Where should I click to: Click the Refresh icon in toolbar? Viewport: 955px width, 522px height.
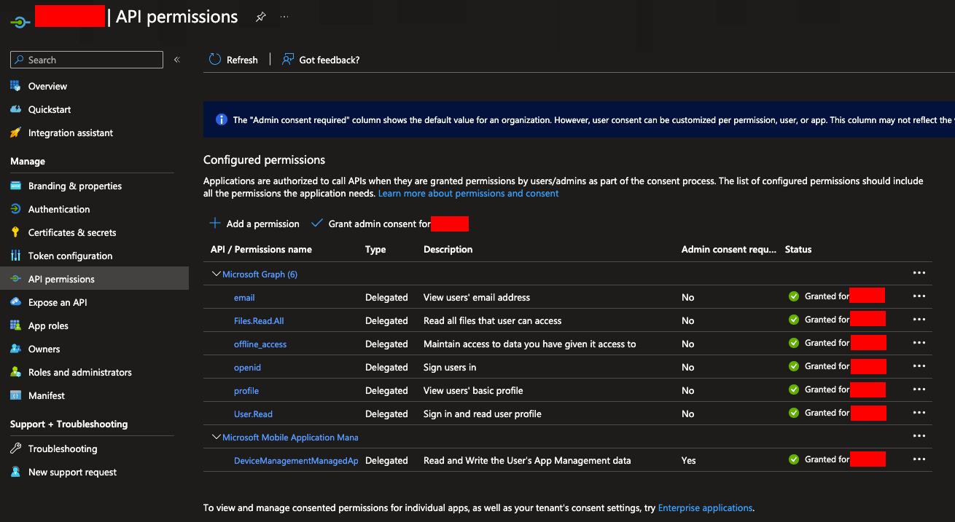(215, 60)
